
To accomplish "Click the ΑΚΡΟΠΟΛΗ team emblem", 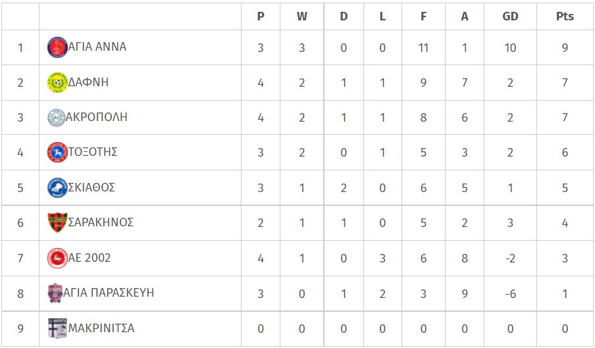I will click(x=56, y=118).
